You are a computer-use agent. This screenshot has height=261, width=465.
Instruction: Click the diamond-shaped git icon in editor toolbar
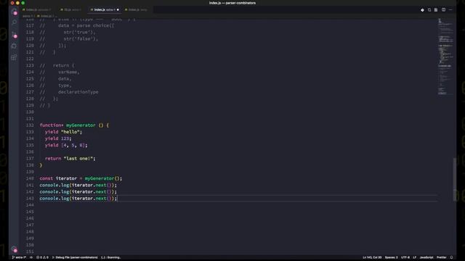click(422, 9)
